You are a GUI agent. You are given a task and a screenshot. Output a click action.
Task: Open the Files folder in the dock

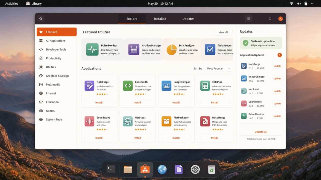(128, 169)
